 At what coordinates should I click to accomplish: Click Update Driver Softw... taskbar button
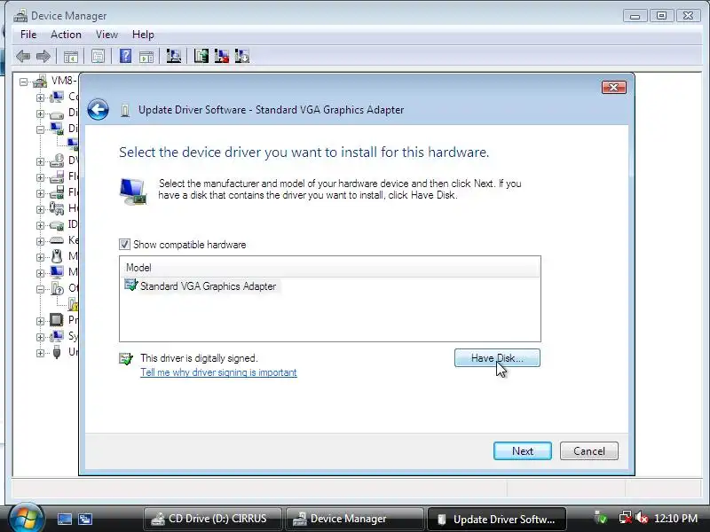(497, 519)
